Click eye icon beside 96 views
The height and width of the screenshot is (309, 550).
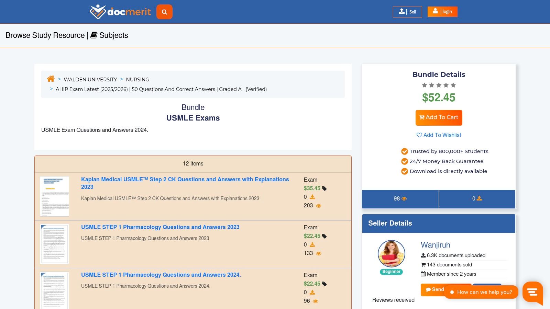point(316,301)
